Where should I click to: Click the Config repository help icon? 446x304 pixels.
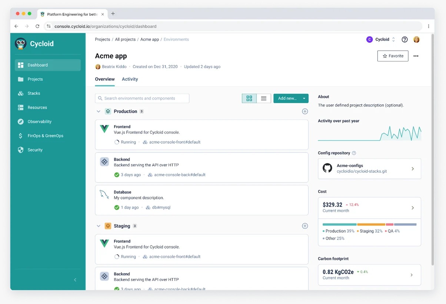pyautogui.click(x=354, y=153)
